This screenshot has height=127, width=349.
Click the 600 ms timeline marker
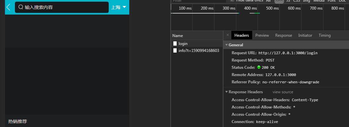[x=294, y=8]
